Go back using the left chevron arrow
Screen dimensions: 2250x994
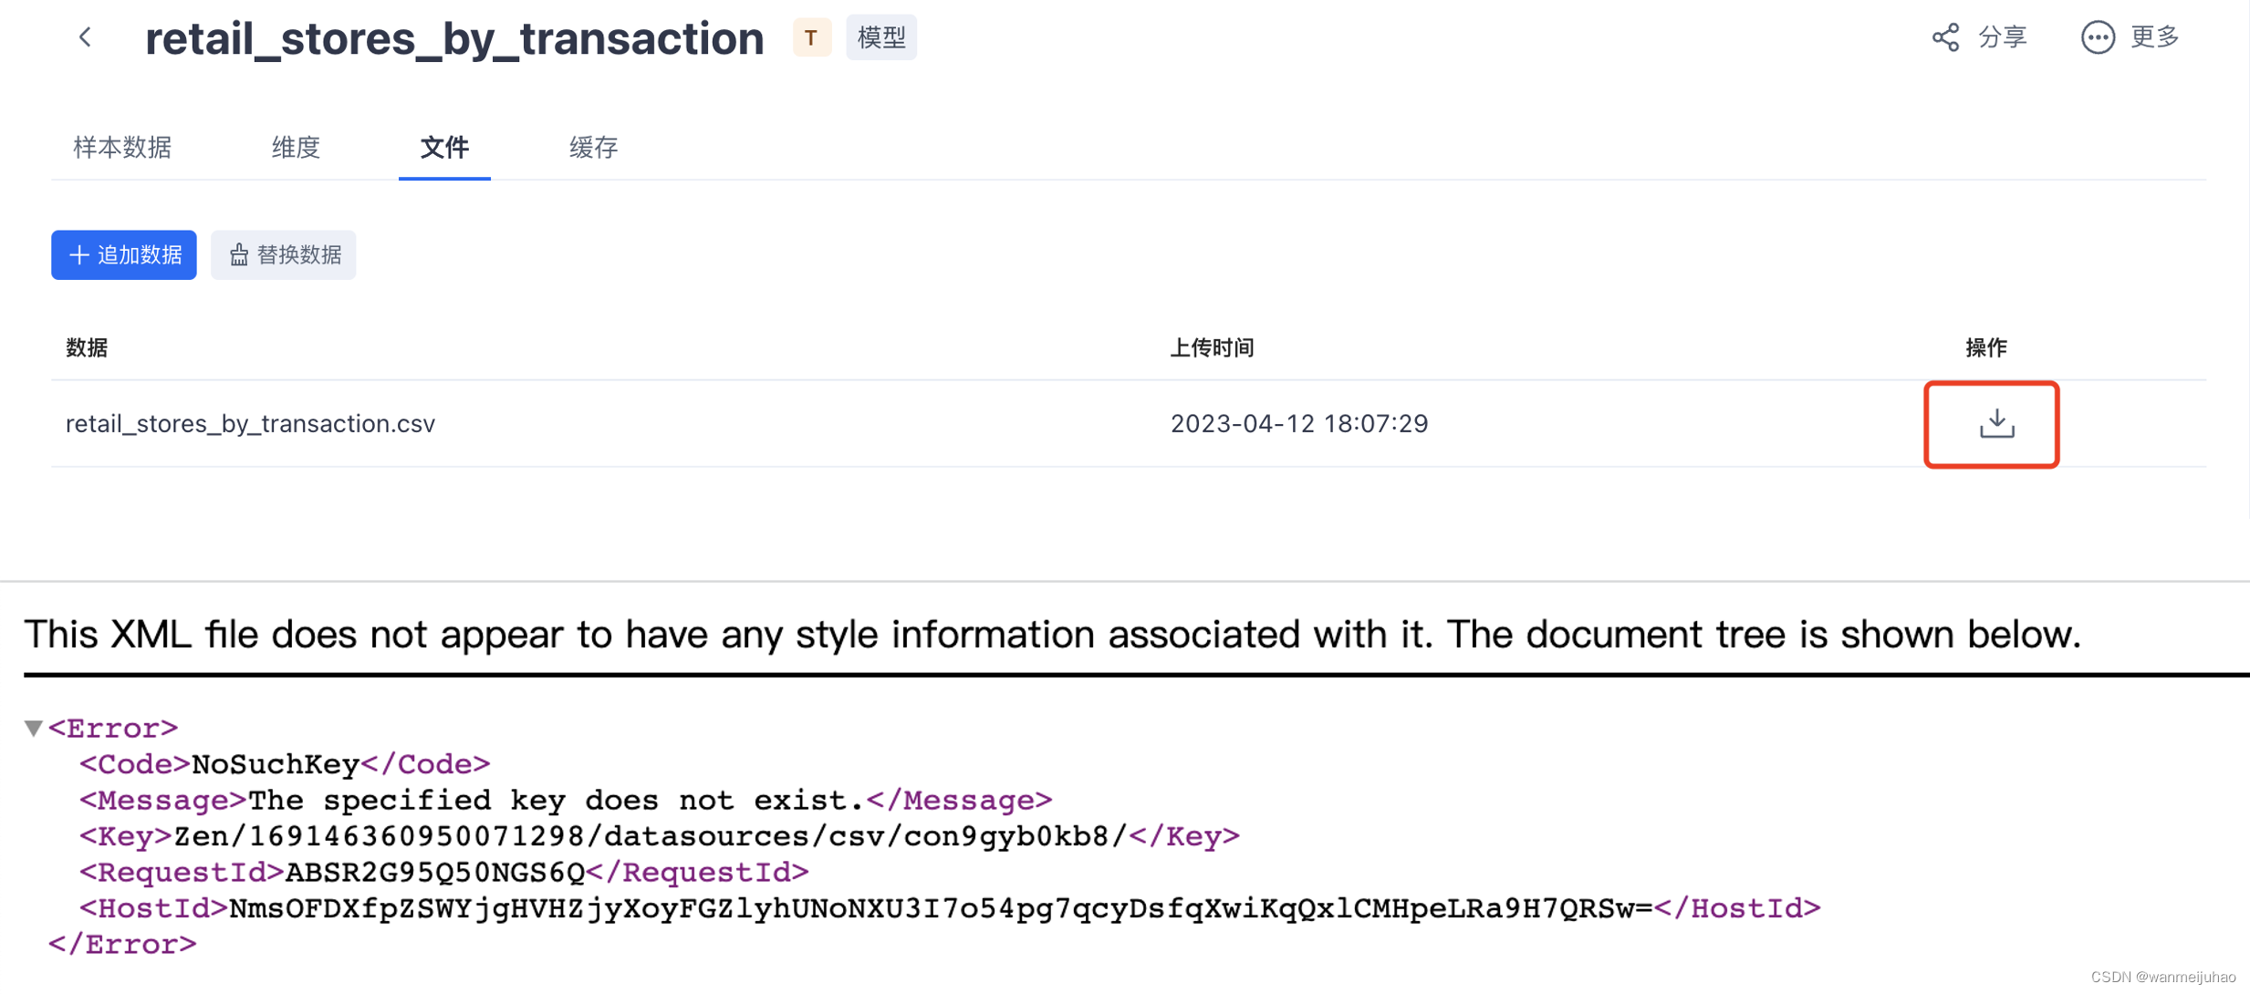pos(85,37)
